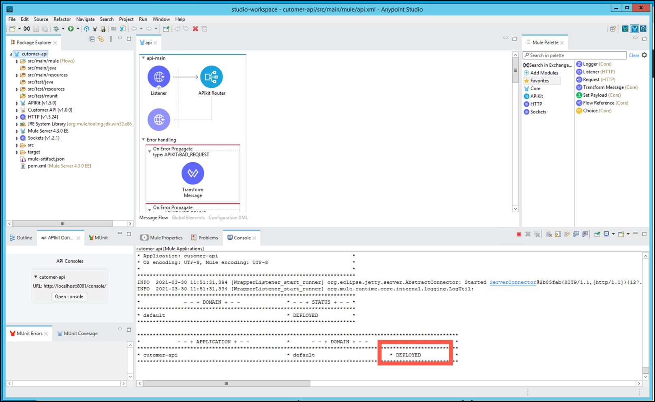
Task: Click the Anypoint Exchange icon in main toolbar
Action: coord(26,29)
